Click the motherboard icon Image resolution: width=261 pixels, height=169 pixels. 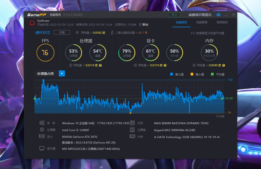tap(132, 123)
